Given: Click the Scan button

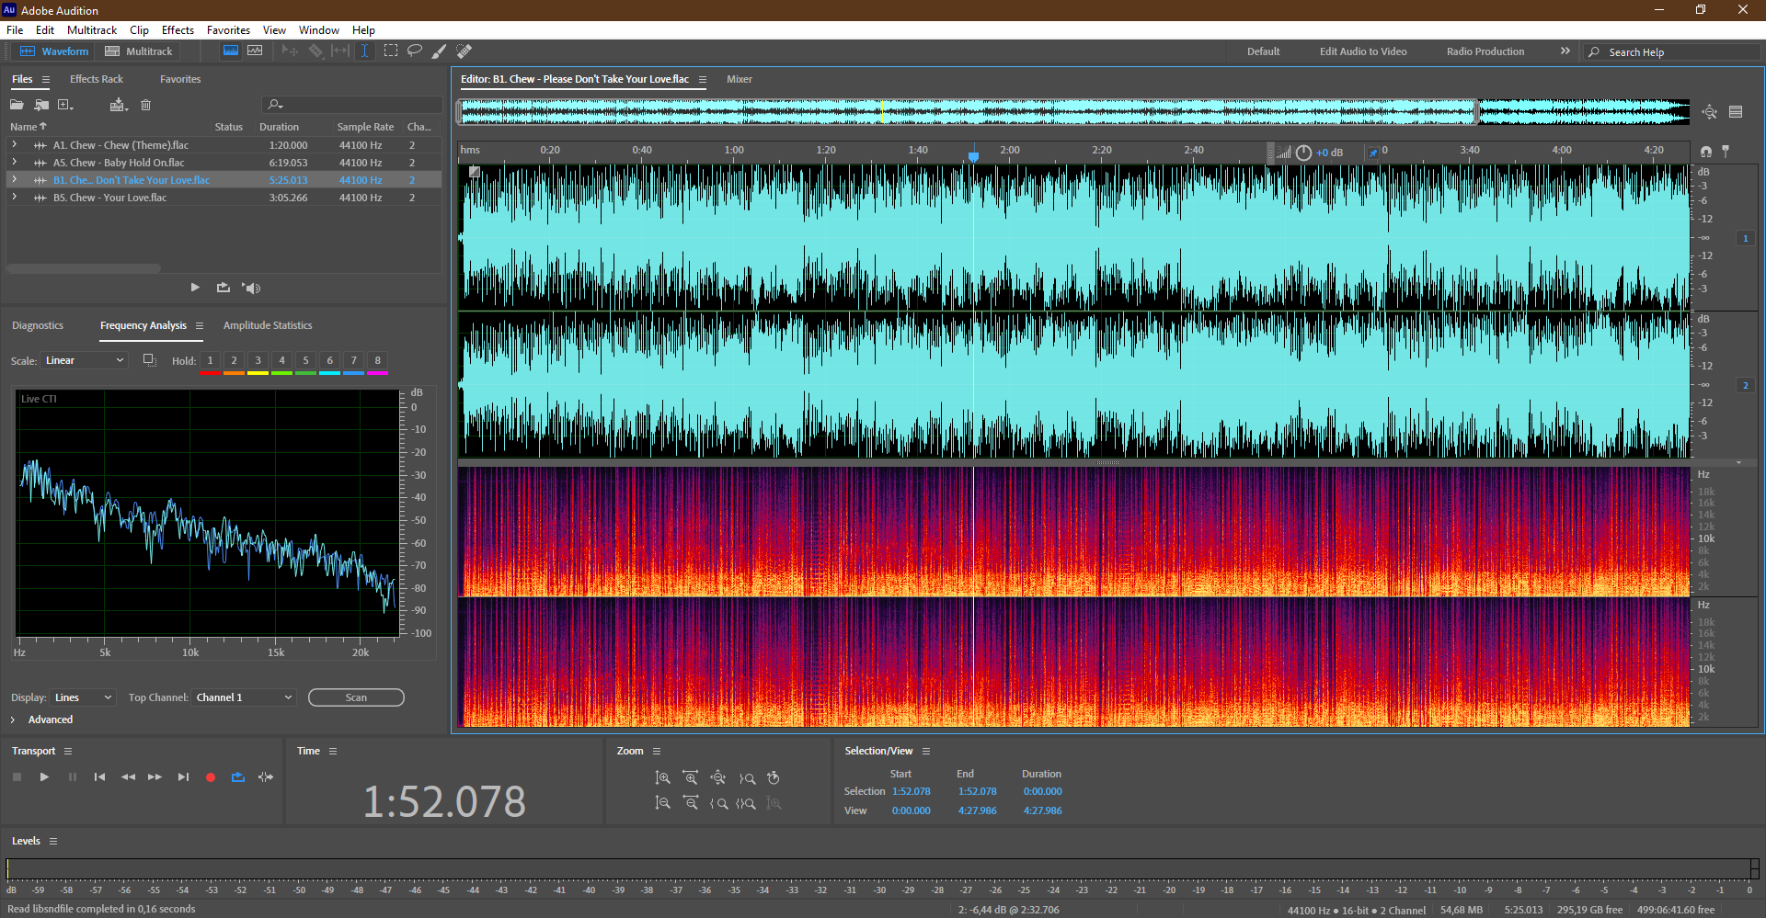Looking at the screenshot, I should coord(356,697).
